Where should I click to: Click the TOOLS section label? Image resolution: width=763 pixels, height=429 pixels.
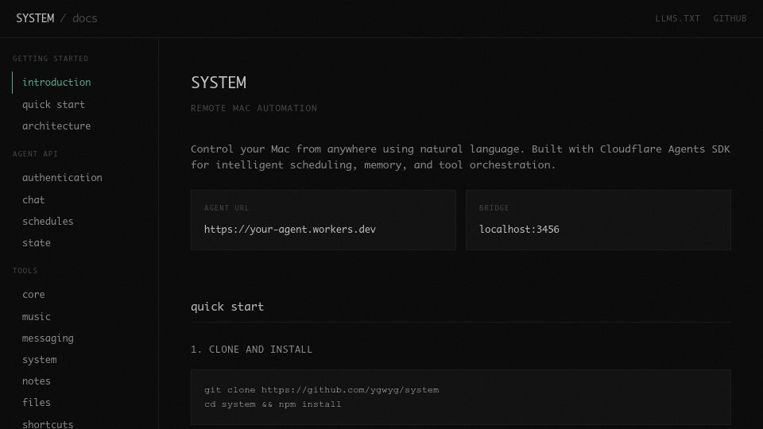[x=25, y=271]
